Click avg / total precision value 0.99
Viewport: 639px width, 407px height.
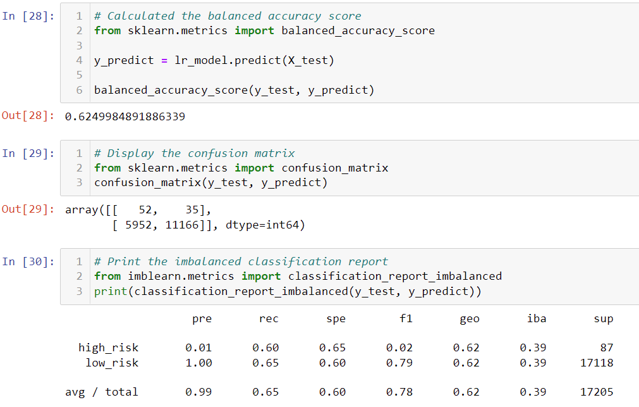[x=199, y=392]
